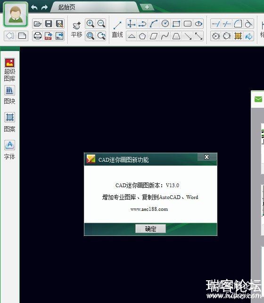Select the rounded rectangle tool

click(188, 24)
